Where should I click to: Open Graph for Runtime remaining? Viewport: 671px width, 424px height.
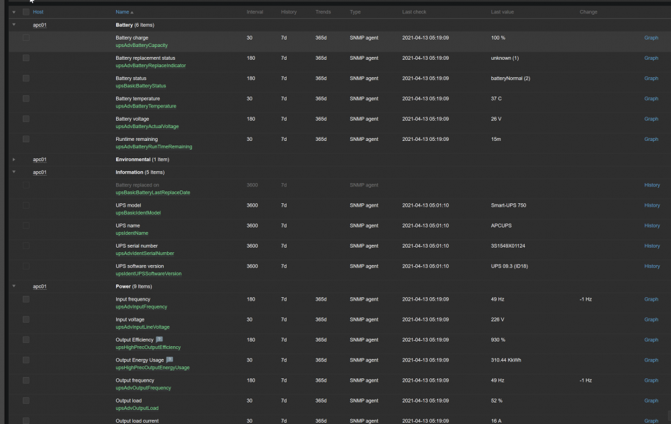click(x=651, y=139)
